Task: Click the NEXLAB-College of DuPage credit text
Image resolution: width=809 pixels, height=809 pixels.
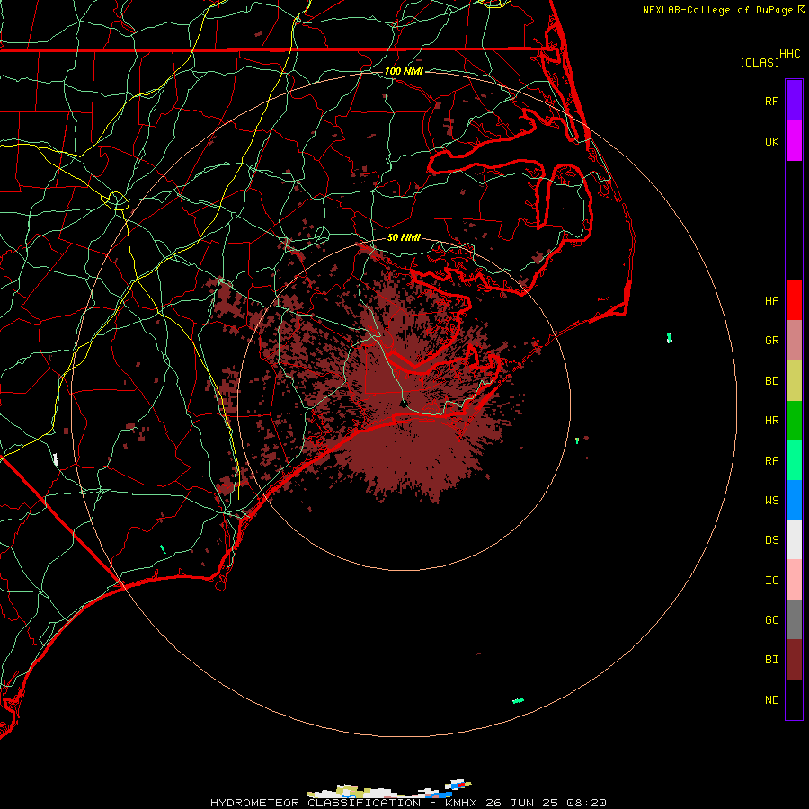Action: pyautogui.click(x=717, y=10)
